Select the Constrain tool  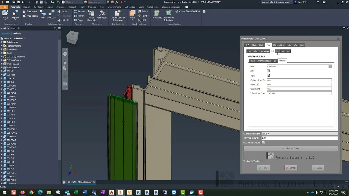pyautogui.click(x=51, y=15)
